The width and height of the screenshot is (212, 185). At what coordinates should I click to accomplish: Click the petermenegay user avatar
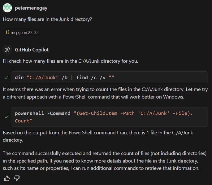pos(7,8)
